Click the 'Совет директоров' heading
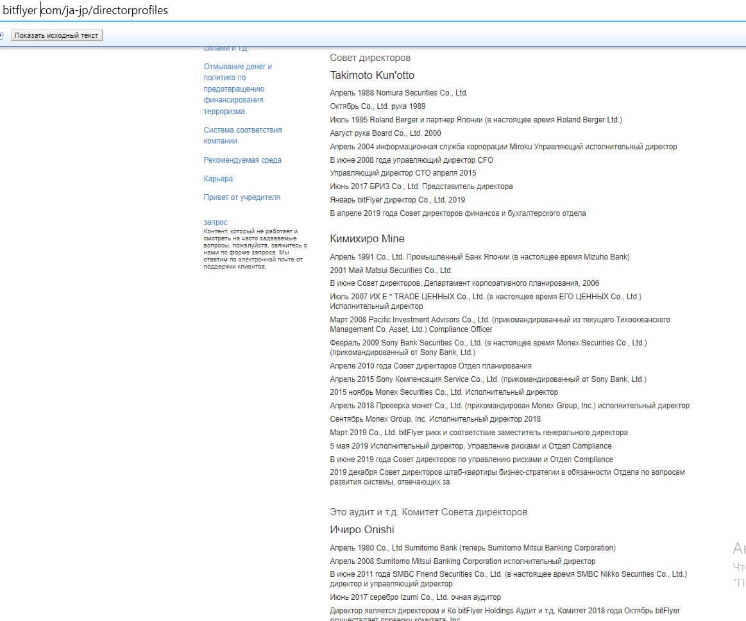 point(370,58)
